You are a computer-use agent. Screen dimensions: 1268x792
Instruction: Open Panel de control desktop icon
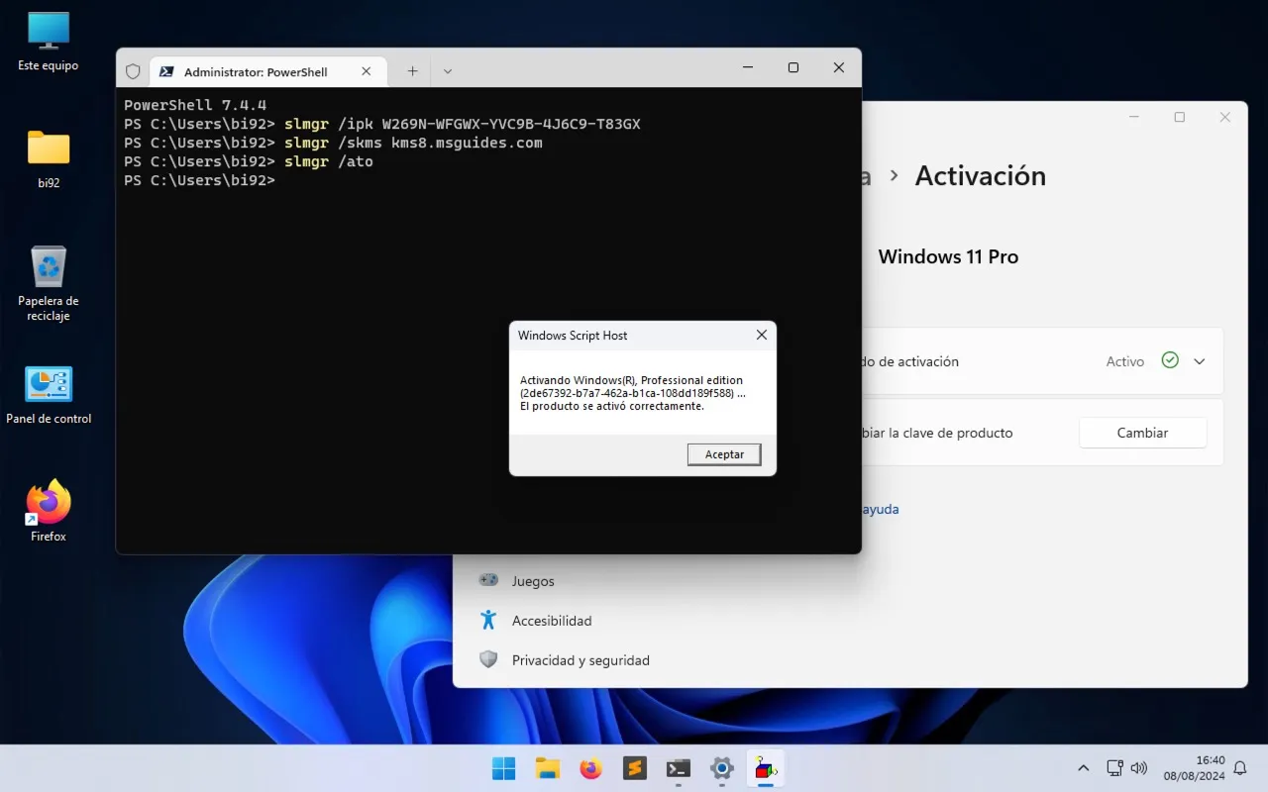[49, 395]
